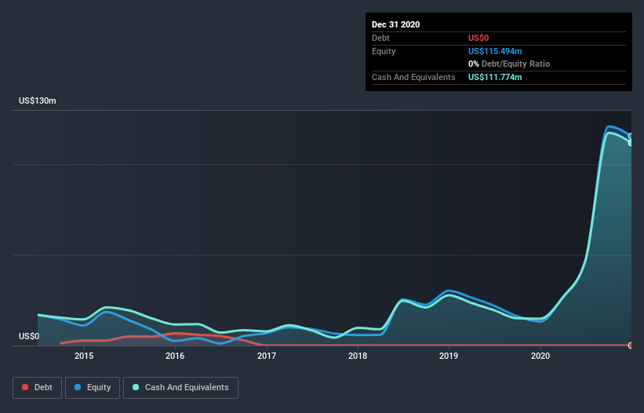This screenshot has height=413, width=644.
Task: Click the teal Cash legend dot
Action: point(136,387)
